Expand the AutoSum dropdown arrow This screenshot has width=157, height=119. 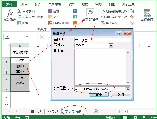(38, 11)
